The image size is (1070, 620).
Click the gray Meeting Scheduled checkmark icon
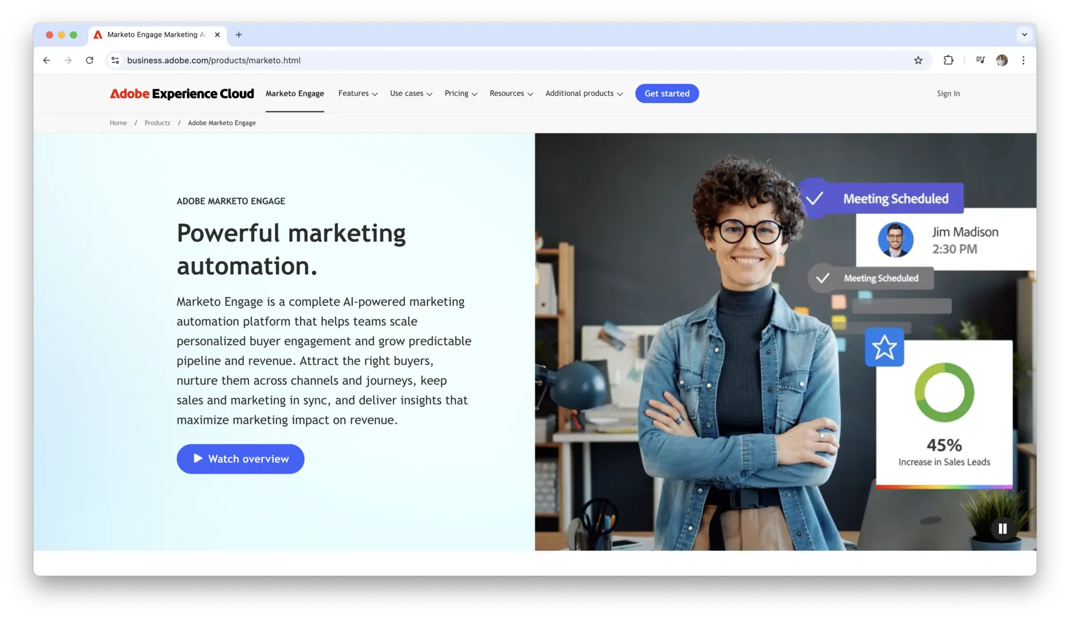[x=823, y=278]
